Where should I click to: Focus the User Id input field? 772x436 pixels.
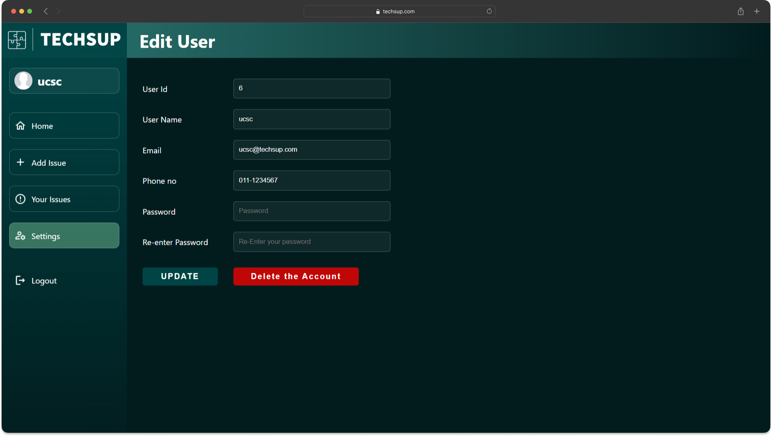click(x=312, y=89)
